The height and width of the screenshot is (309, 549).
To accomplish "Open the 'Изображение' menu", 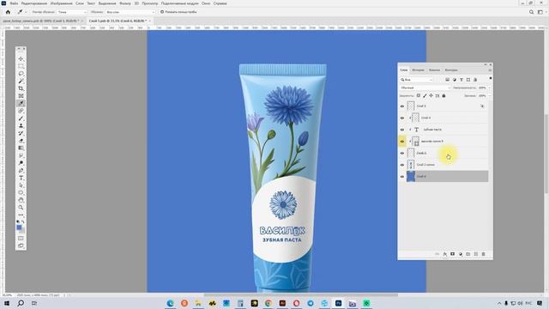I will click(x=61, y=3).
